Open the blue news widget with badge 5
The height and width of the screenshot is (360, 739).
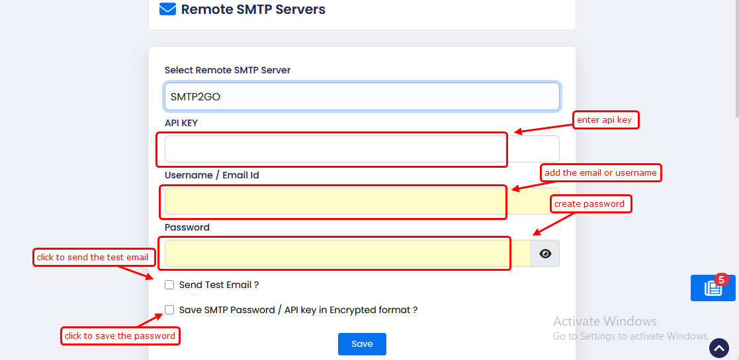coord(712,289)
